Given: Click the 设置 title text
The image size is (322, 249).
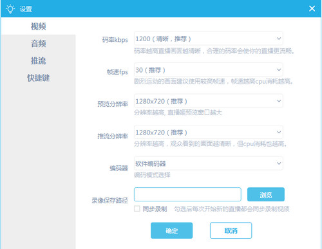Looking at the screenshot, I should 26,9.
